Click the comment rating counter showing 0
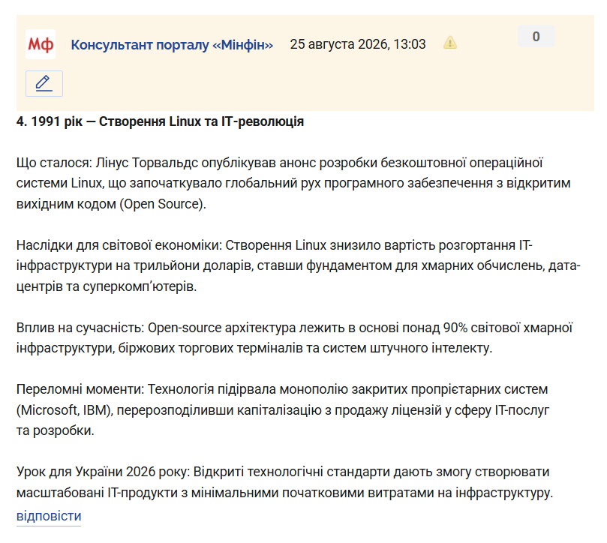This screenshot has width=607, height=543. pos(536,36)
